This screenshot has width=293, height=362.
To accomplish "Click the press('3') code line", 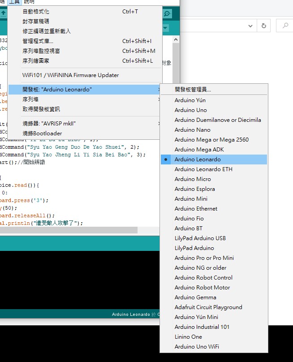I will click(x=24, y=200).
